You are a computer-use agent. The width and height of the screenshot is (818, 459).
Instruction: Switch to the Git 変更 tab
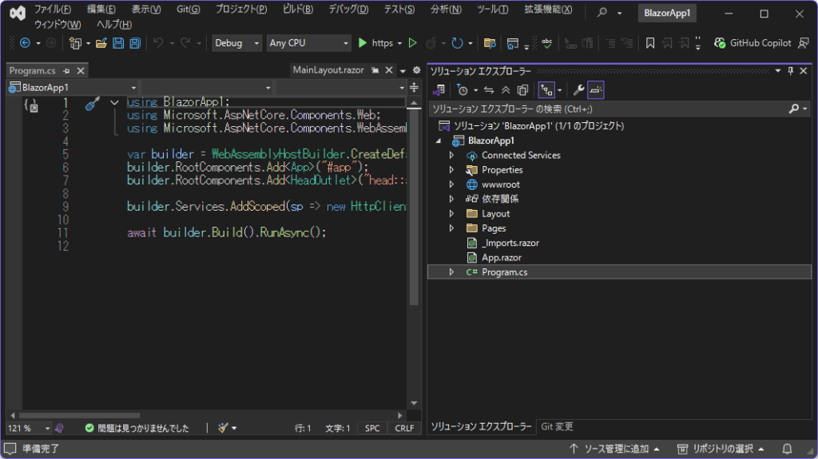(x=556, y=426)
